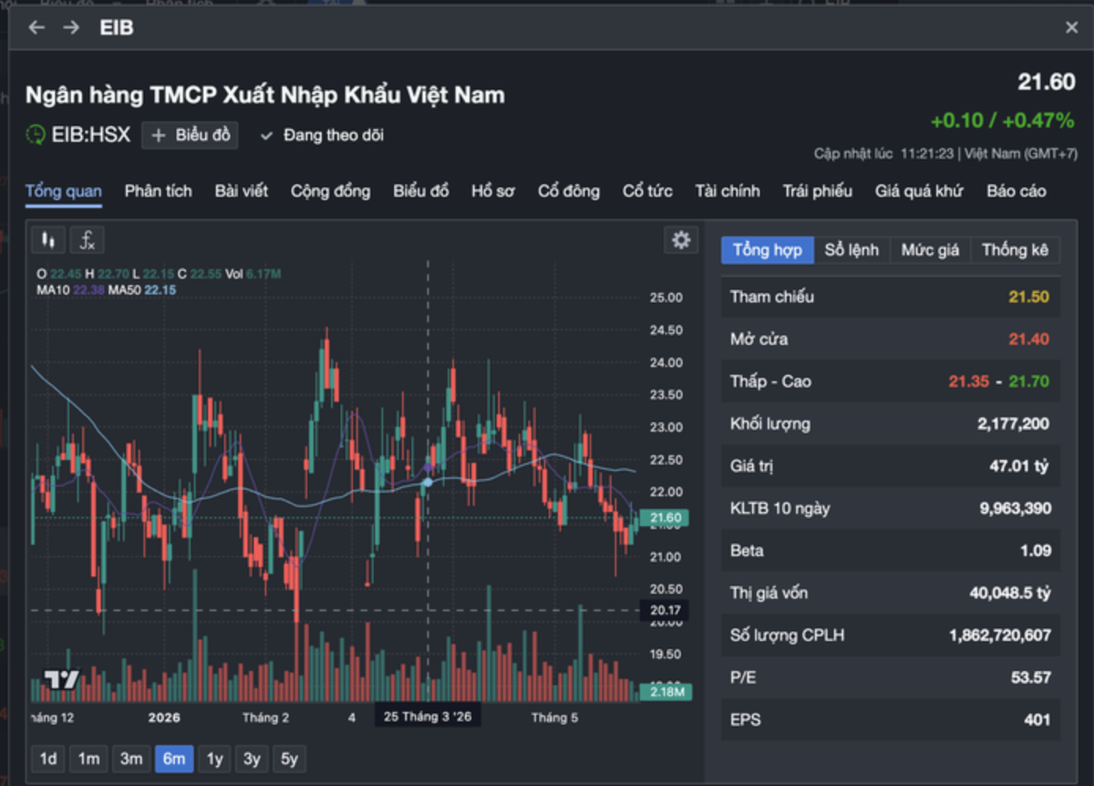Click the P/E value 53.57
1094x786 pixels.
[x=1031, y=677]
